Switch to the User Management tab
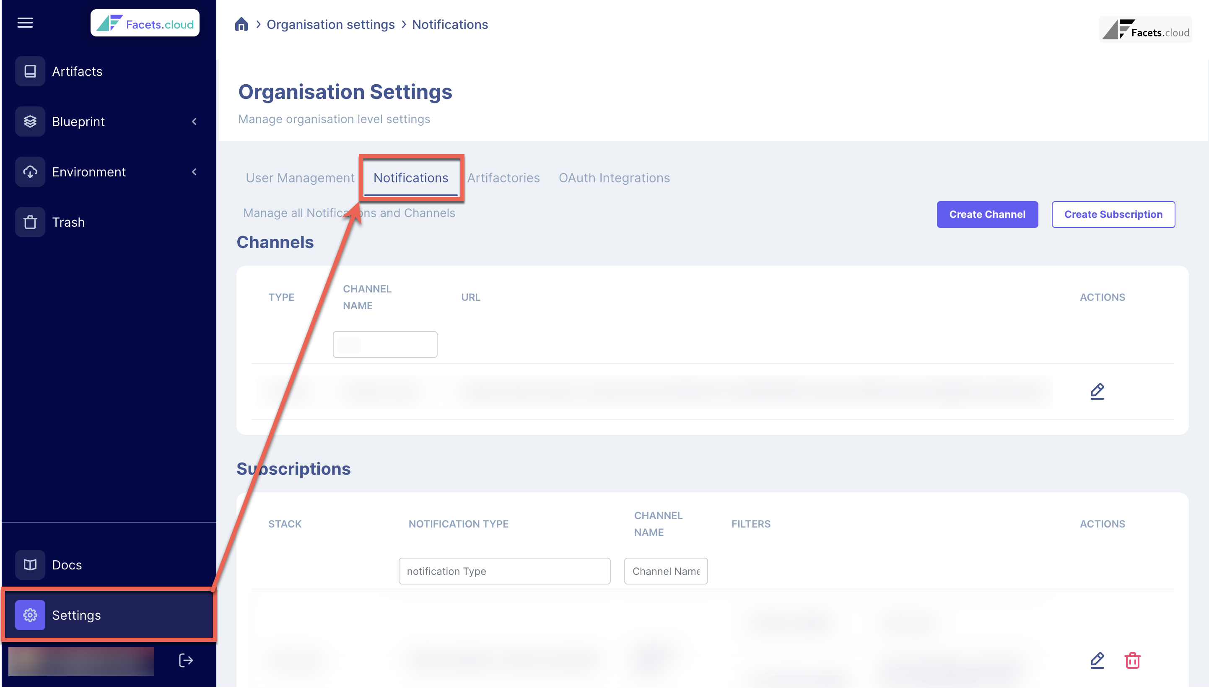1209x688 pixels. 300,178
